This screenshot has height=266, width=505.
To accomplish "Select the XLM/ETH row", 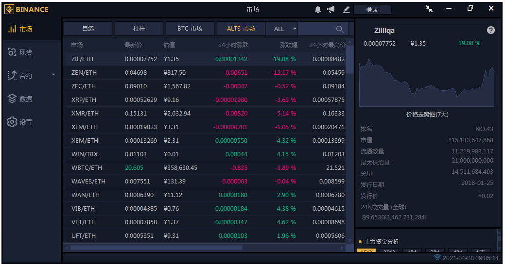I will [x=204, y=127].
